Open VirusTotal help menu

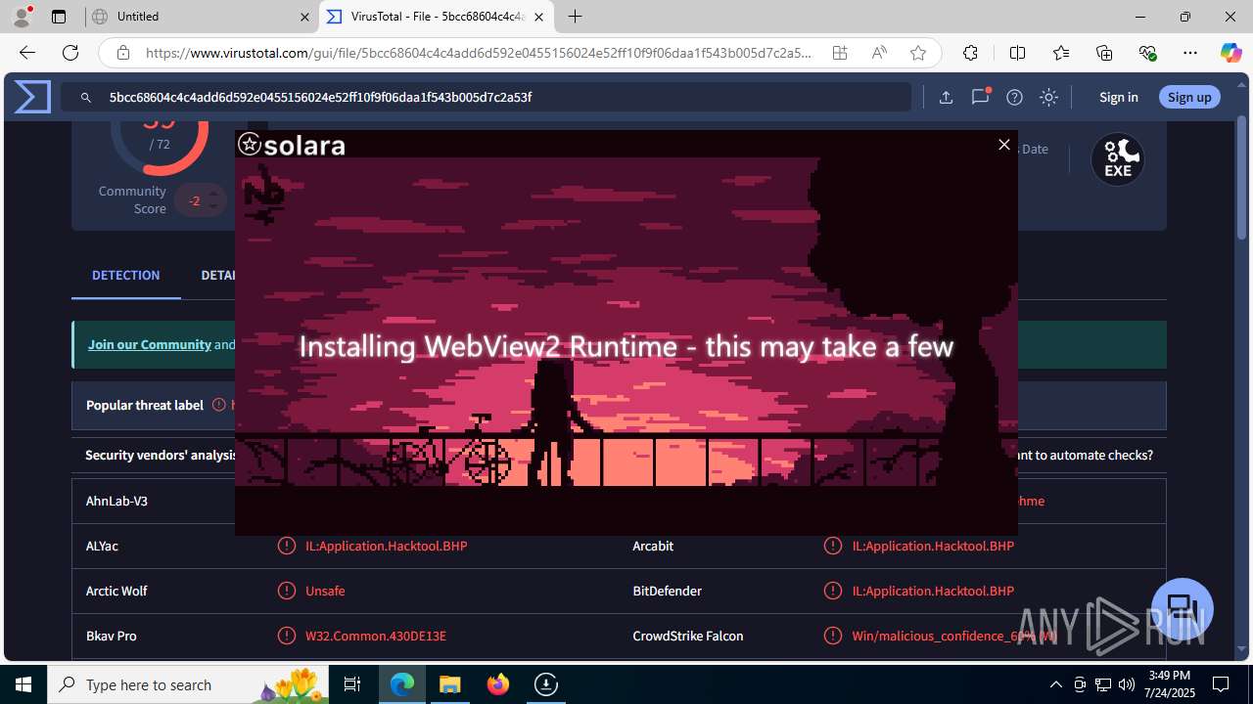click(x=1014, y=97)
